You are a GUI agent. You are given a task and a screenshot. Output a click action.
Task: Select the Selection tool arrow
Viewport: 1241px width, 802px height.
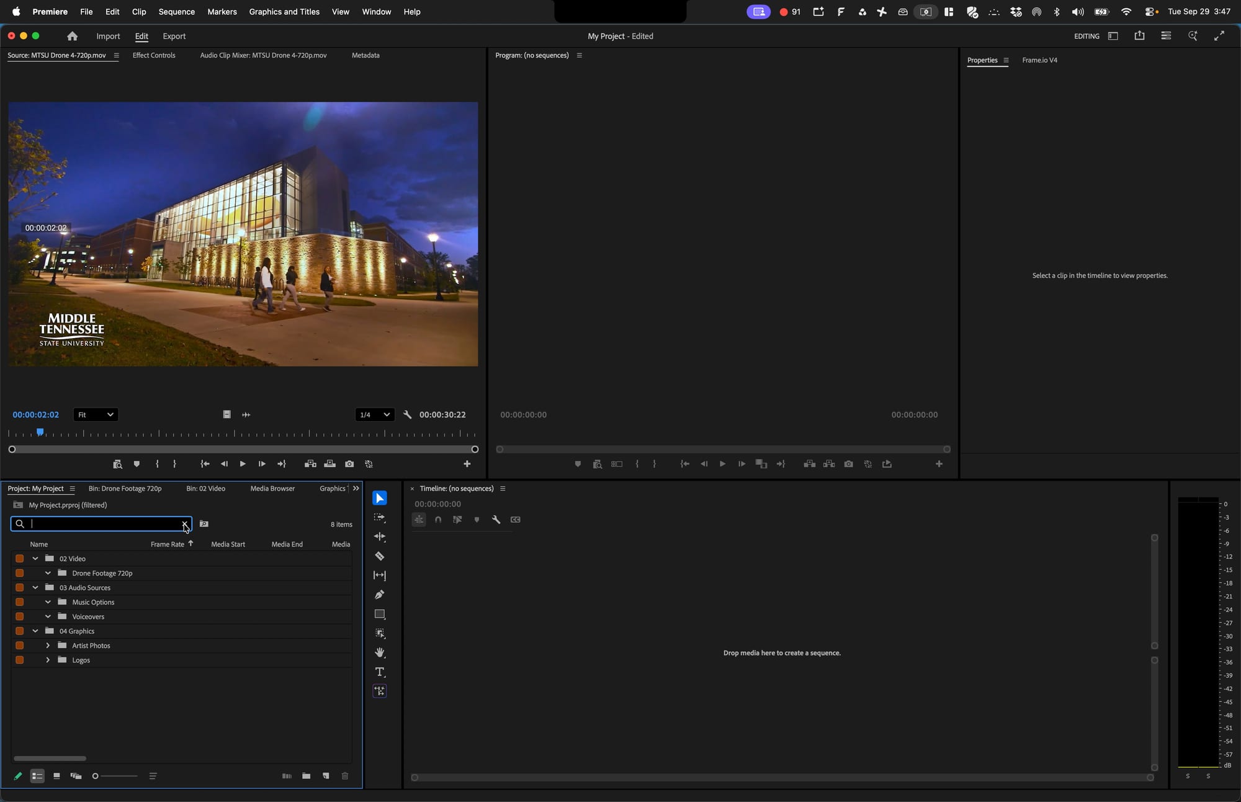pos(380,498)
